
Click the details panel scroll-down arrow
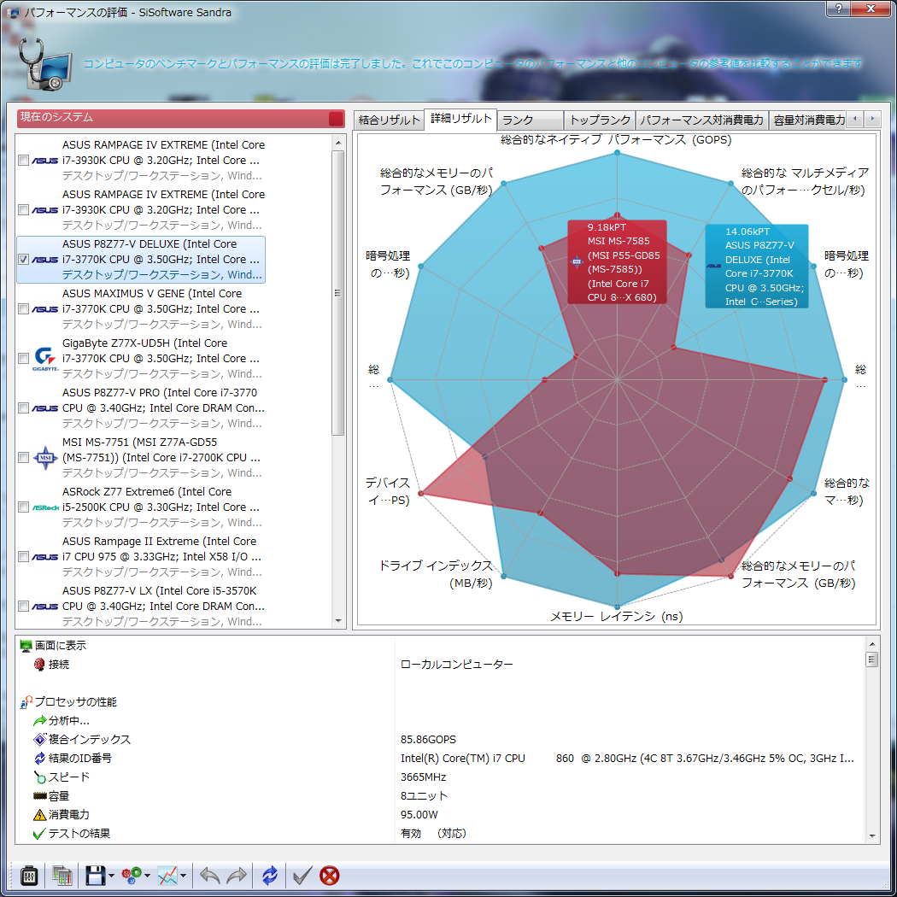[x=872, y=835]
